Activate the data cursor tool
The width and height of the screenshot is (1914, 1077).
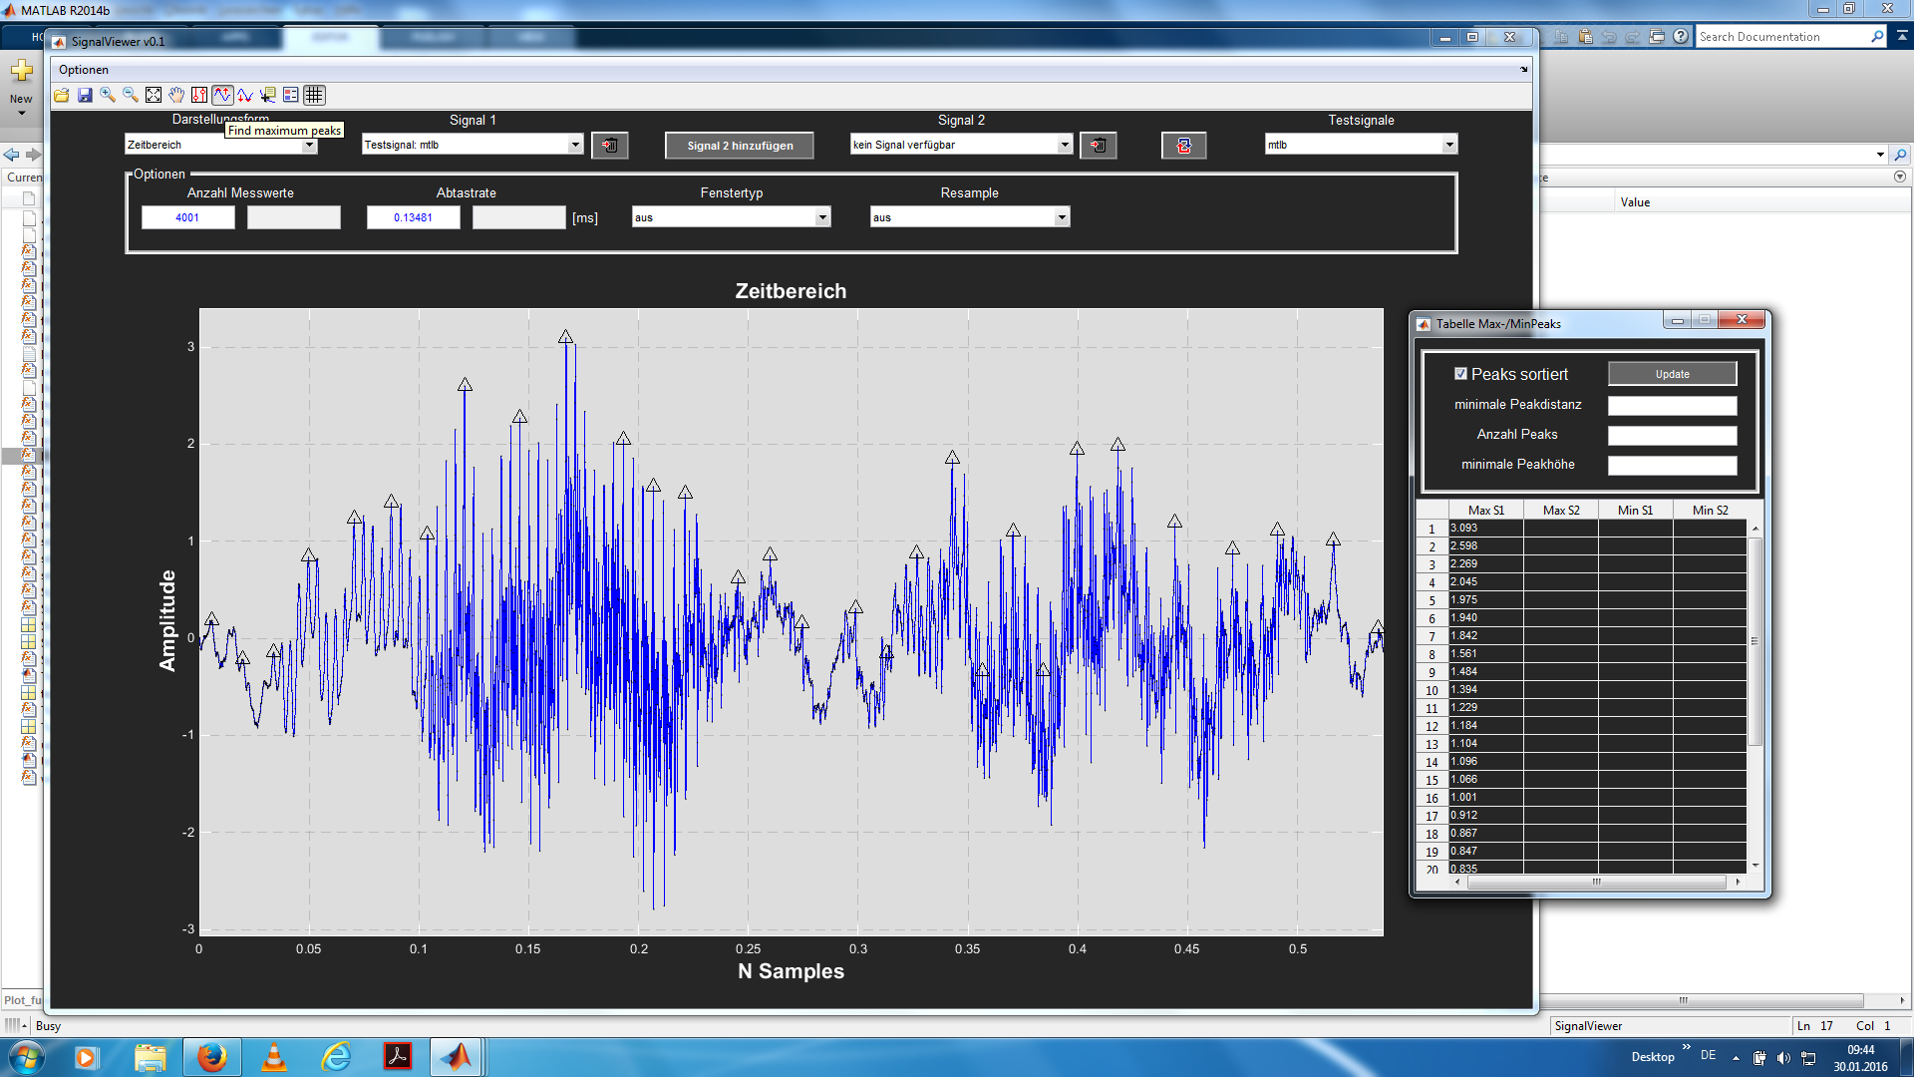coord(268,95)
